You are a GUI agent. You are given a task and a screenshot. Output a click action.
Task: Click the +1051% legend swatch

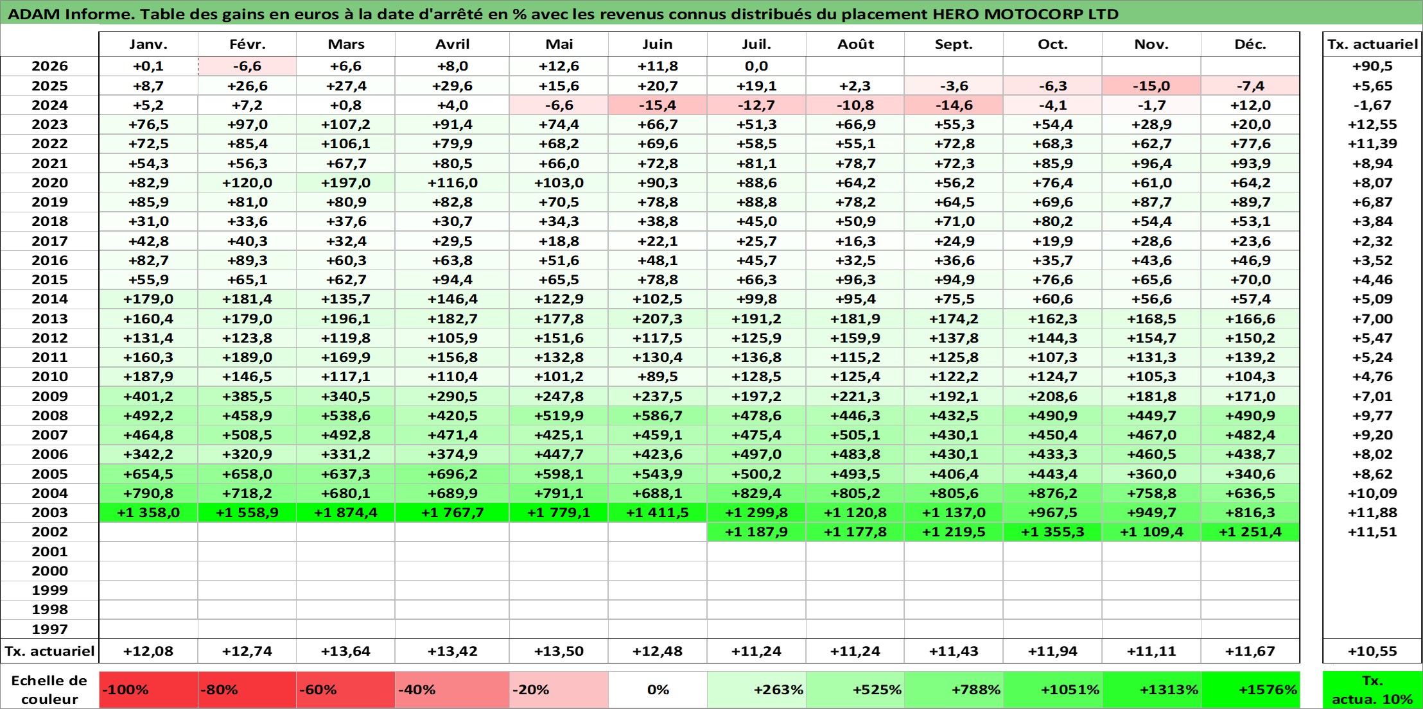(1052, 690)
